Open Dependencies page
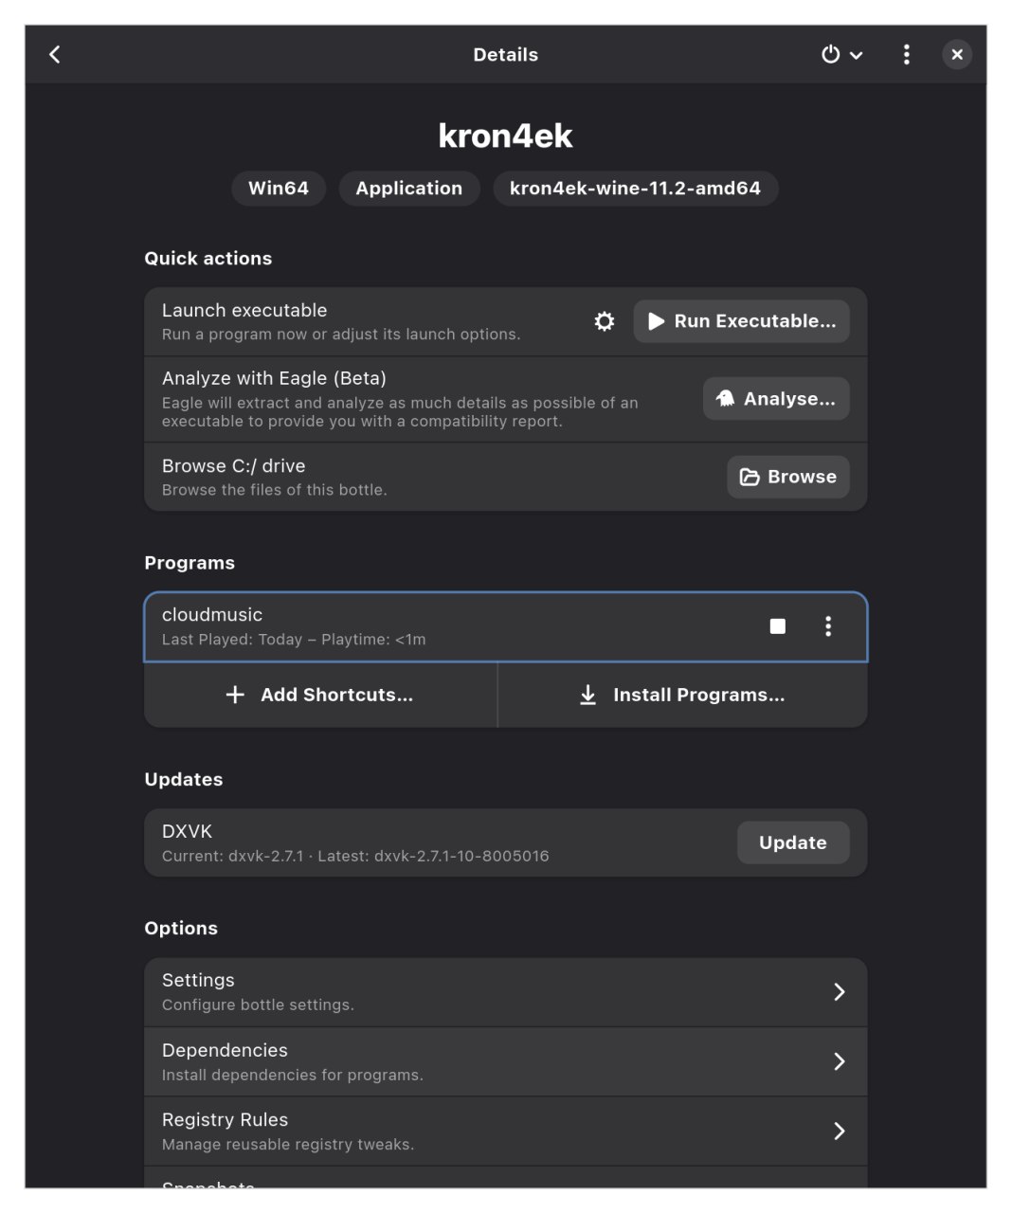The height and width of the screenshot is (1213, 1012). [505, 1061]
